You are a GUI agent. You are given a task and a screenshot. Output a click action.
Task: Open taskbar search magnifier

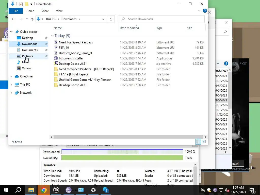point(18,190)
